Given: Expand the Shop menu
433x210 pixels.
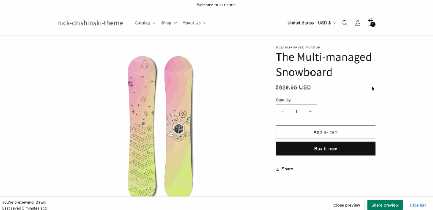Looking at the screenshot, I should (169, 23).
